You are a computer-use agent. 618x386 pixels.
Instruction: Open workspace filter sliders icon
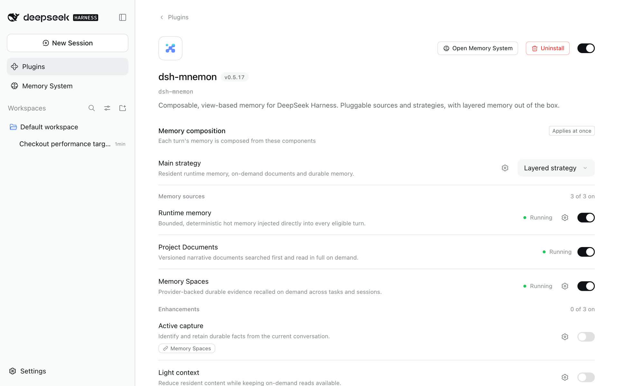coord(107,108)
